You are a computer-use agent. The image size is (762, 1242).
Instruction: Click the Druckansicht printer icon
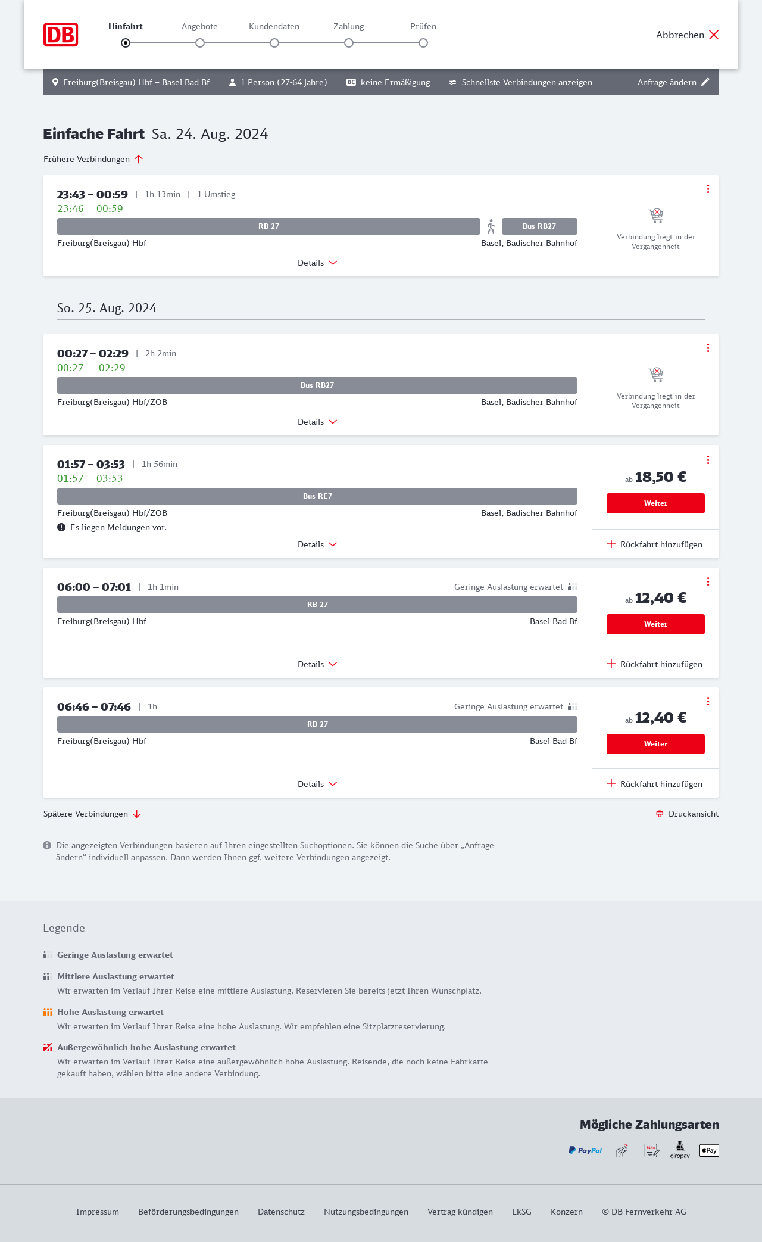[x=660, y=814]
